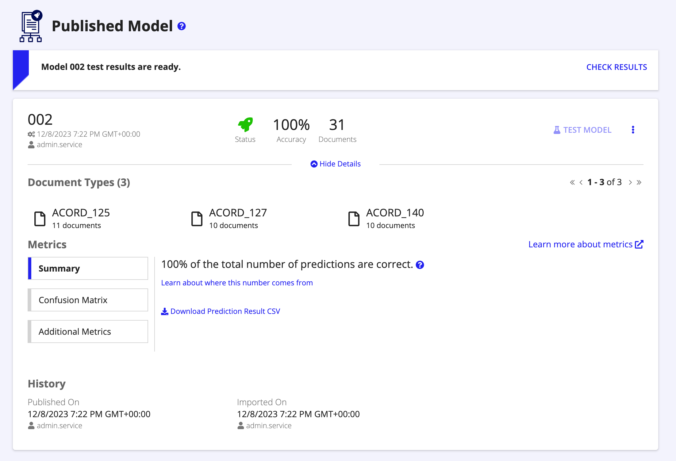The height and width of the screenshot is (461, 676).
Task: Switch to Additional Metrics tab
Action: click(88, 332)
